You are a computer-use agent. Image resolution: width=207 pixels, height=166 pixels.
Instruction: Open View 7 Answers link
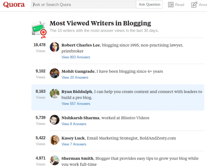[74, 144]
